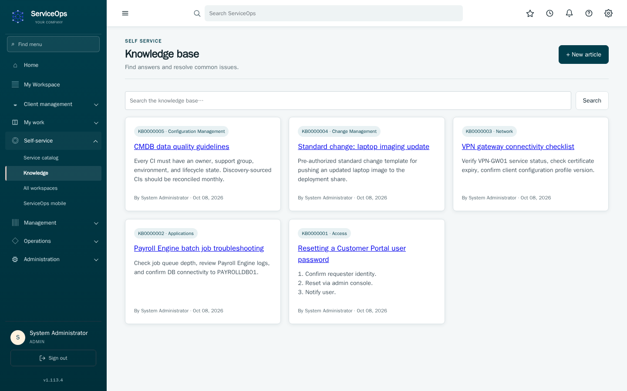Click the KB0000001 · Access tag
The width and height of the screenshot is (627, 391).
324,233
